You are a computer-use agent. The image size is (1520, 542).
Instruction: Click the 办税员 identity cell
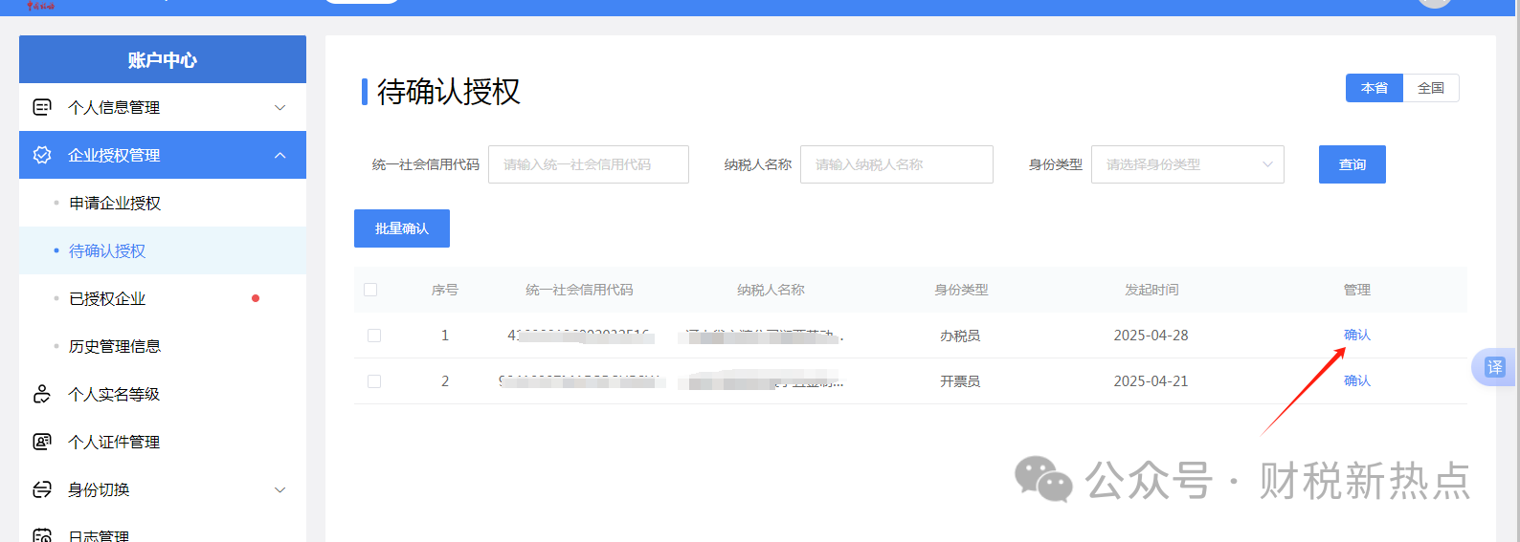click(x=960, y=336)
